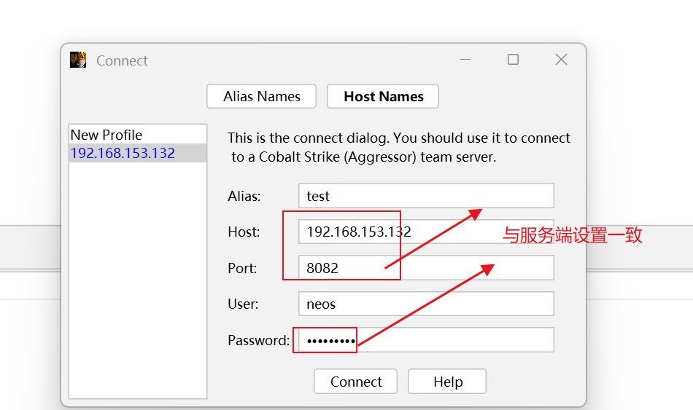
Task: Click the 'This is the connect dialog' description text
Action: pos(399,147)
